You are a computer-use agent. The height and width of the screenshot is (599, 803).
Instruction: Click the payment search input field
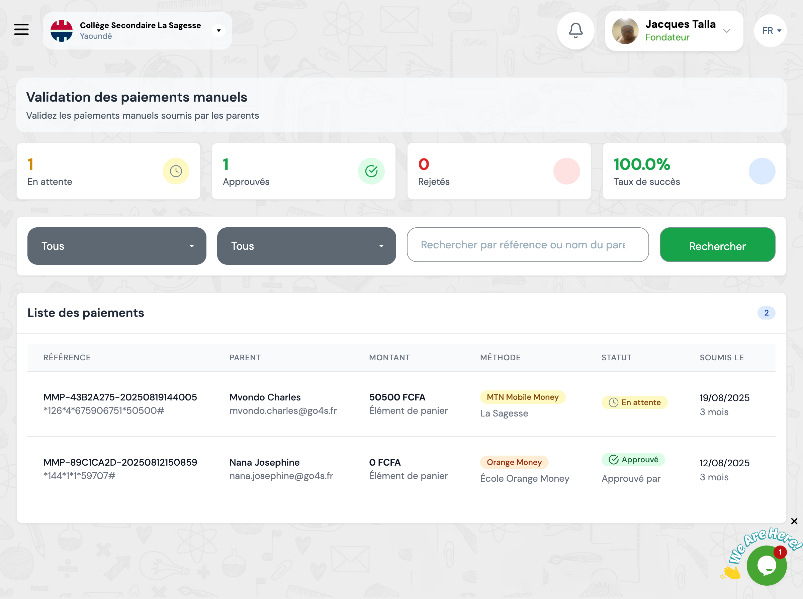point(527,245)
